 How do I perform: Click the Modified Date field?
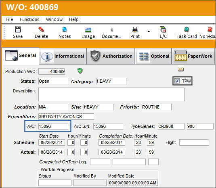[133, 183]
